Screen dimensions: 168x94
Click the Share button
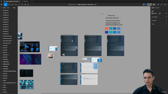(149, 5)
